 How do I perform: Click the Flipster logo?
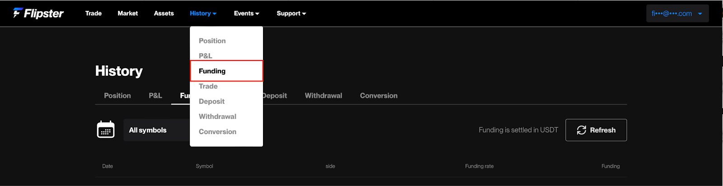point(38,14)
